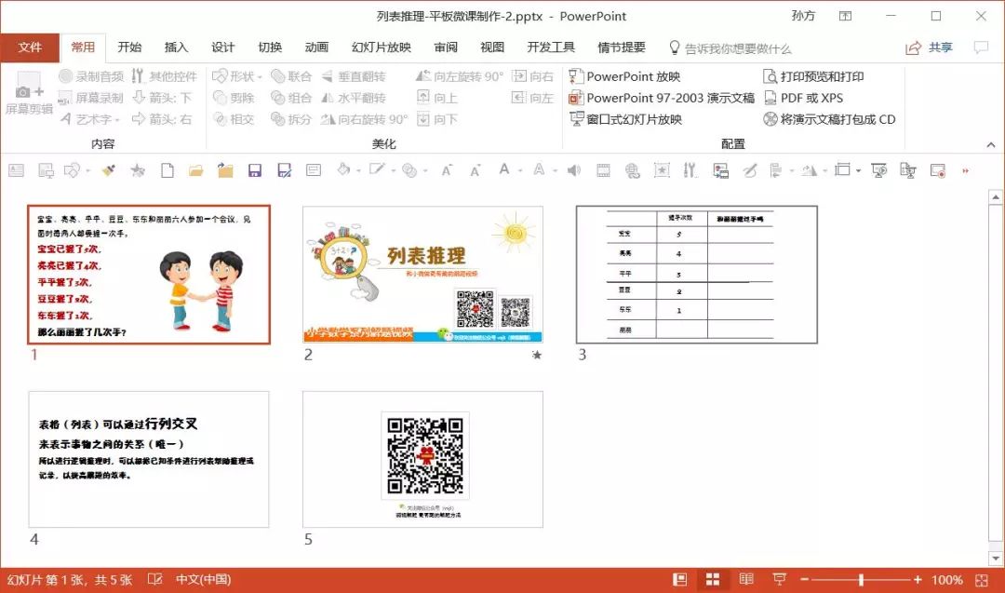Click the 录制音频 record icon
This screenshot has height=593, width=1005.
tap(65, 76)
